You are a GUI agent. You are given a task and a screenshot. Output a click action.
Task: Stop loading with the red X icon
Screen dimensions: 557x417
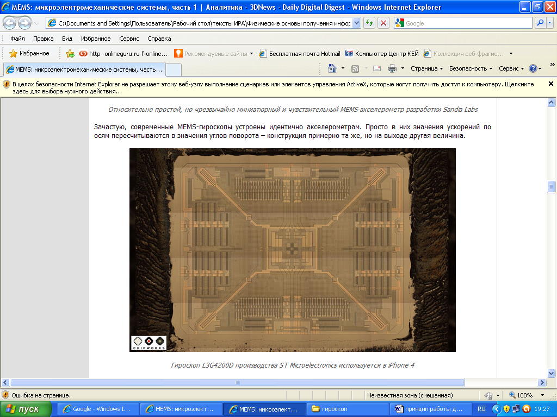(x=383, y=23)
